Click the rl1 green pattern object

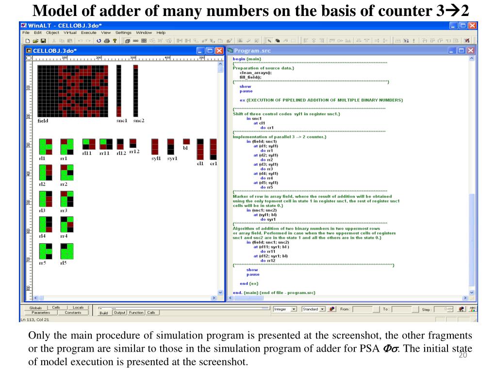click(46, 146)
